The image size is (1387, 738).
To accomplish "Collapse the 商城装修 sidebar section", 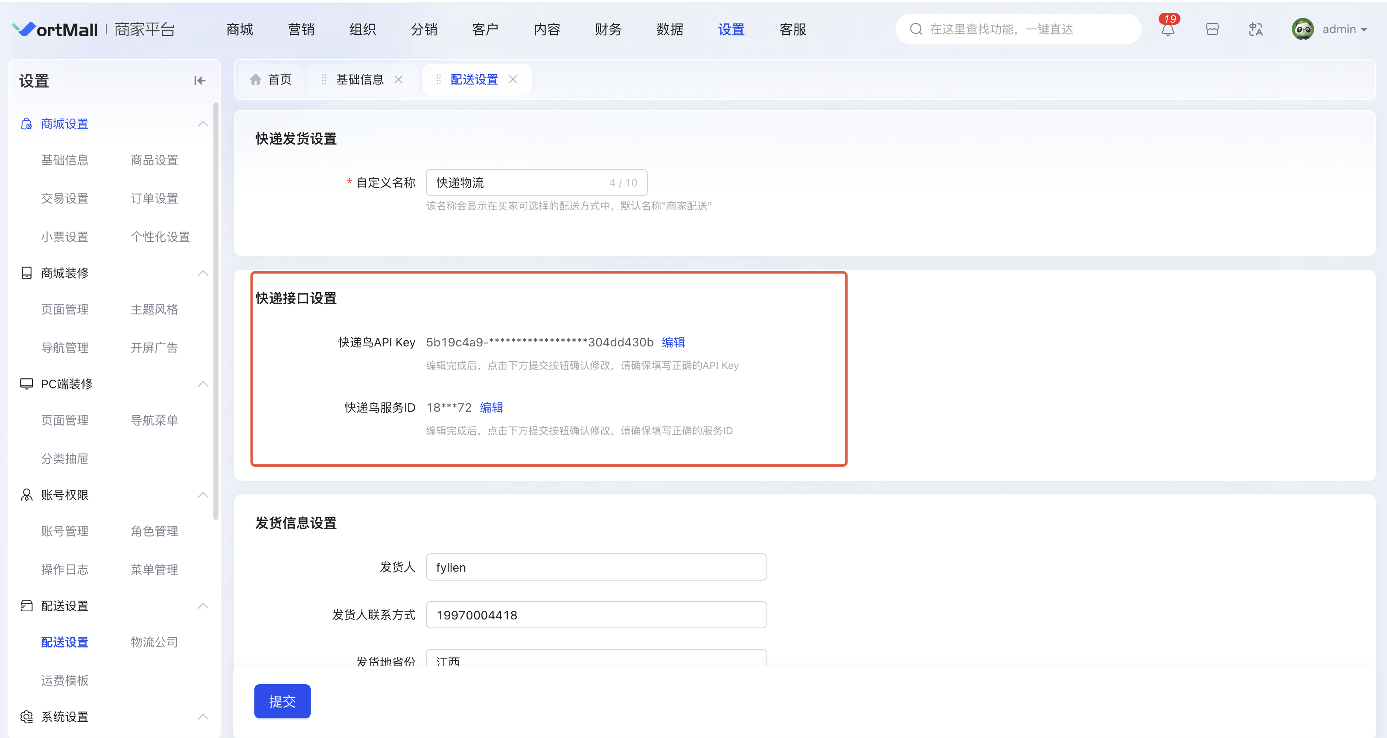I will [x=203, y=273].
